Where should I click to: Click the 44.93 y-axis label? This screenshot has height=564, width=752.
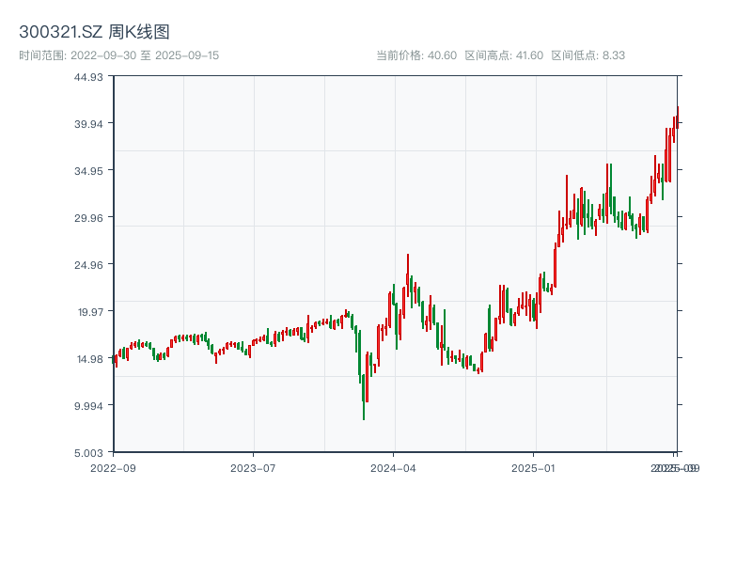88,76
